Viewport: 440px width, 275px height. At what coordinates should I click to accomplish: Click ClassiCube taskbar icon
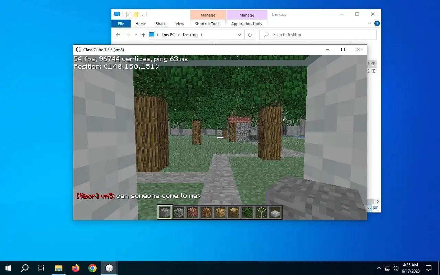click(x=109, y=268)
